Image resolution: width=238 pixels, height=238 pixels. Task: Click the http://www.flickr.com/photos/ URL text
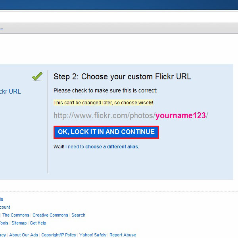(x=104, y=115)
